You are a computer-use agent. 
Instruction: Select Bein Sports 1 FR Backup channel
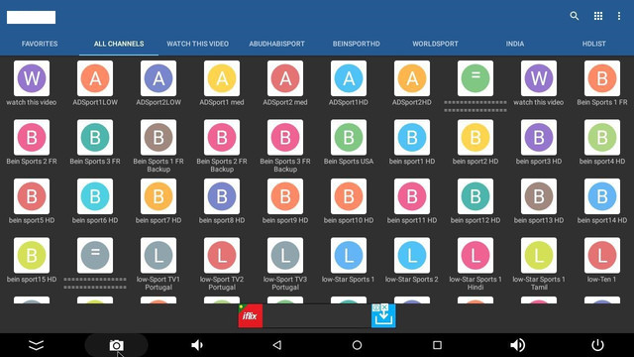pos(158,137)
